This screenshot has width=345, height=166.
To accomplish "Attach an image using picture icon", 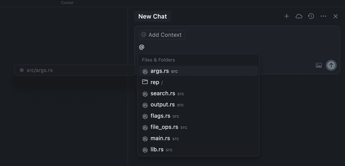I will pyautogui.click(x=318, y=65).
